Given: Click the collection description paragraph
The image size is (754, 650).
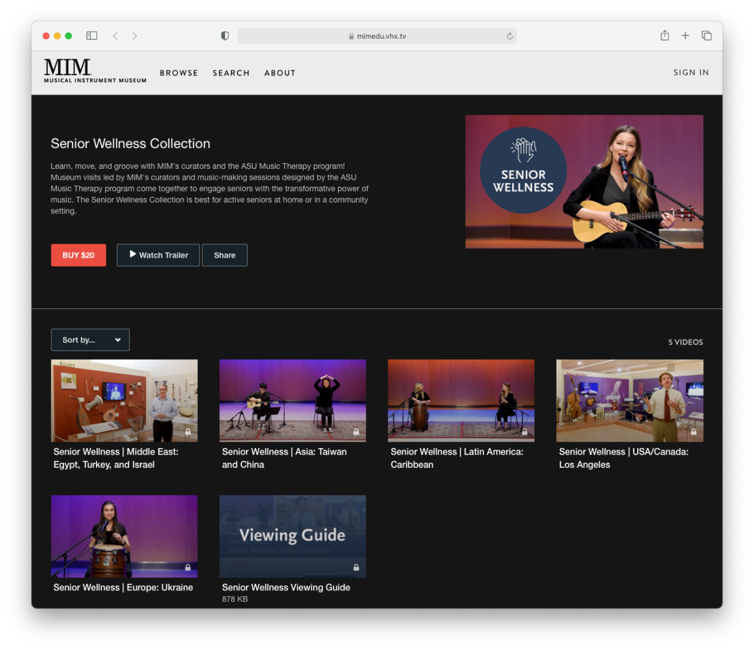Looking at the screenshot, I should [210, 189].
